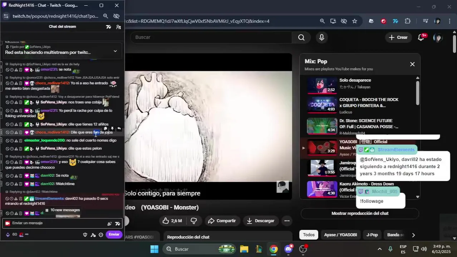Expand the pinned message by SofVens_Ukiyo
Screen dimensions: 457x257
pos(115,51)
